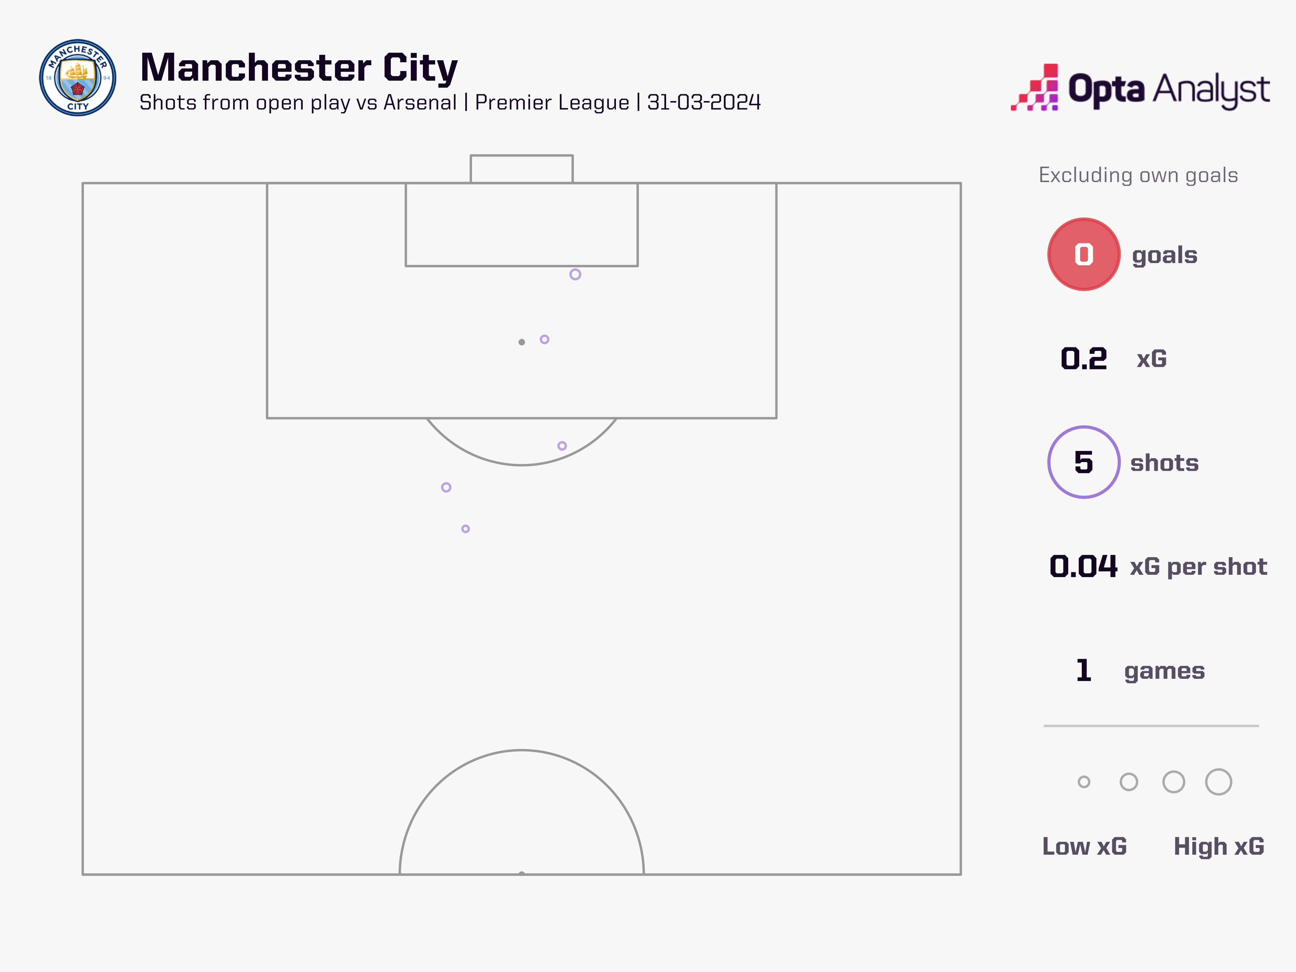Click the Manchester City title heading

tap(299, 67)
